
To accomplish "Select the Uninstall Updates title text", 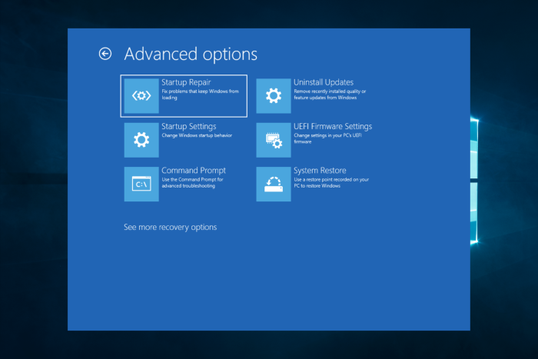I will click(324, 82).
